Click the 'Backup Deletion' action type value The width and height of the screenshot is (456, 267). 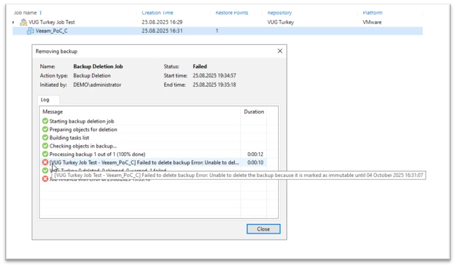pyautogui.click(x=92, y=75)
